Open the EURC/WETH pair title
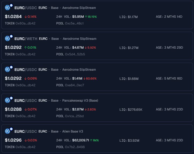 pyautogui.click(x=25, y=39)
